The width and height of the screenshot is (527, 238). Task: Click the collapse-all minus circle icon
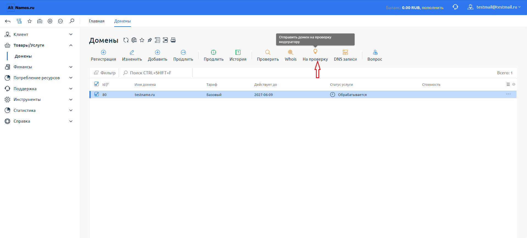click(60, 21)
